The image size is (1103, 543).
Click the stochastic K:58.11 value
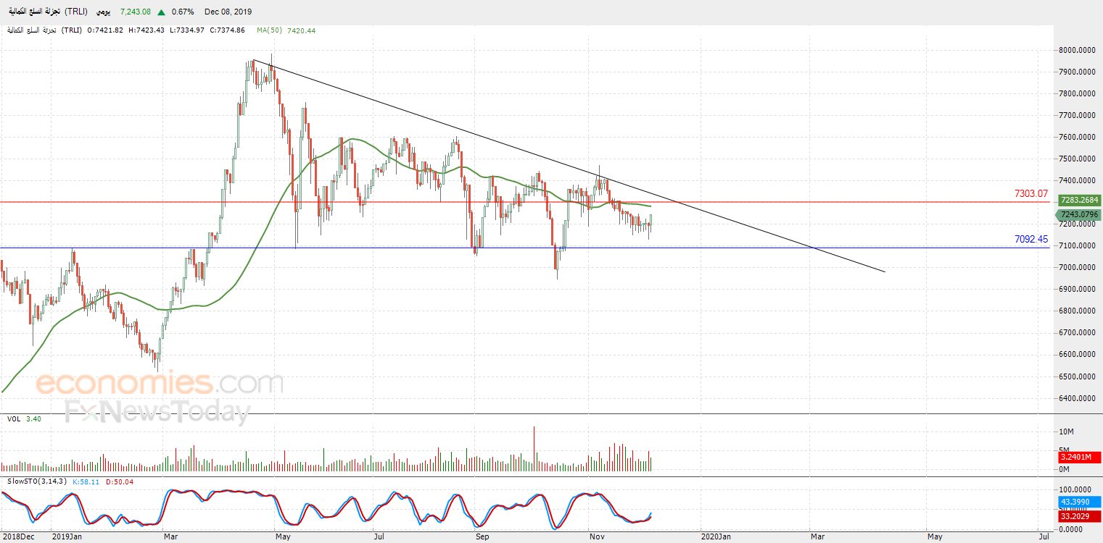tap(84, 481)
